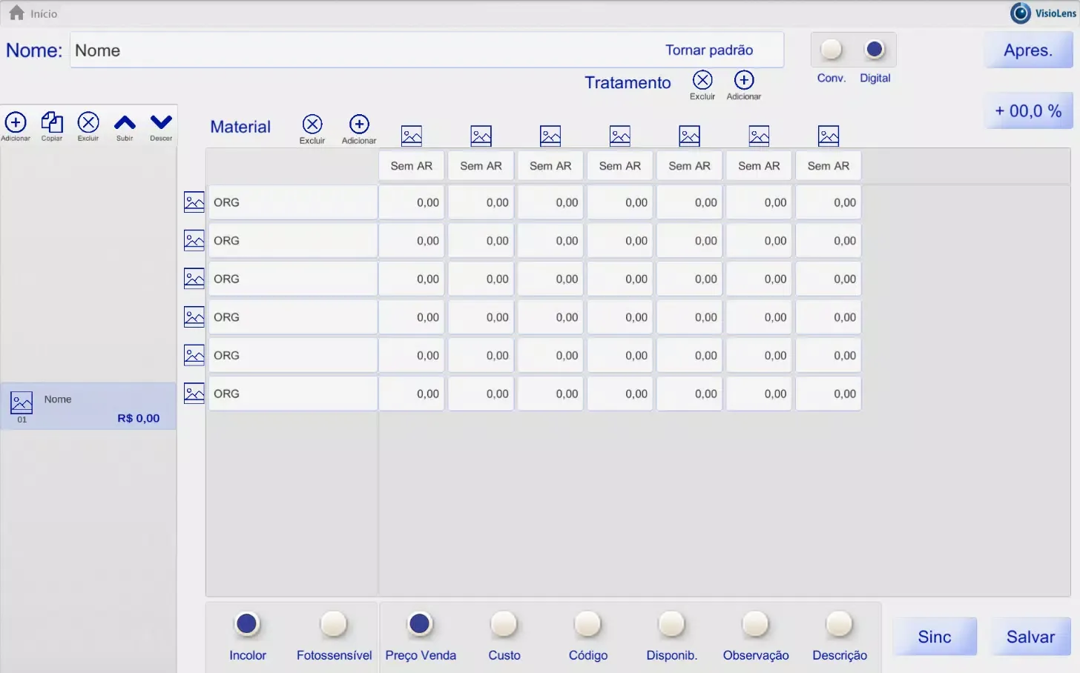Click Excluir next to Material
The image size is (1080, 673).
312,122
